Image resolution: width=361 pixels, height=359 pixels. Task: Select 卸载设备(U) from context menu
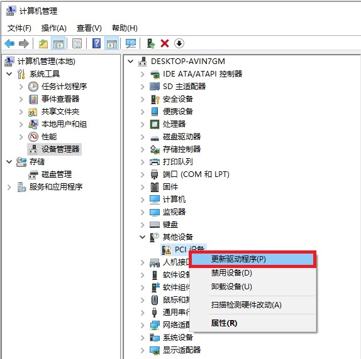[x=231, y=287]
